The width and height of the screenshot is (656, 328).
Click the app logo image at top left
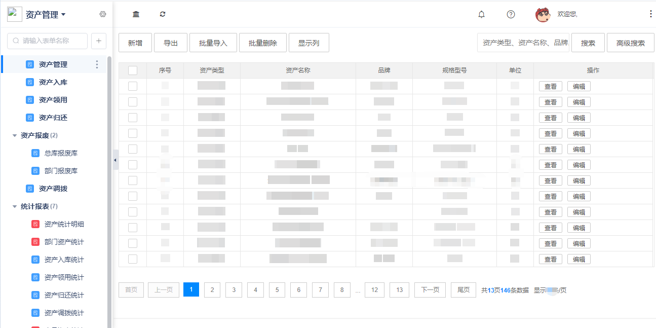tap(15, 14)
